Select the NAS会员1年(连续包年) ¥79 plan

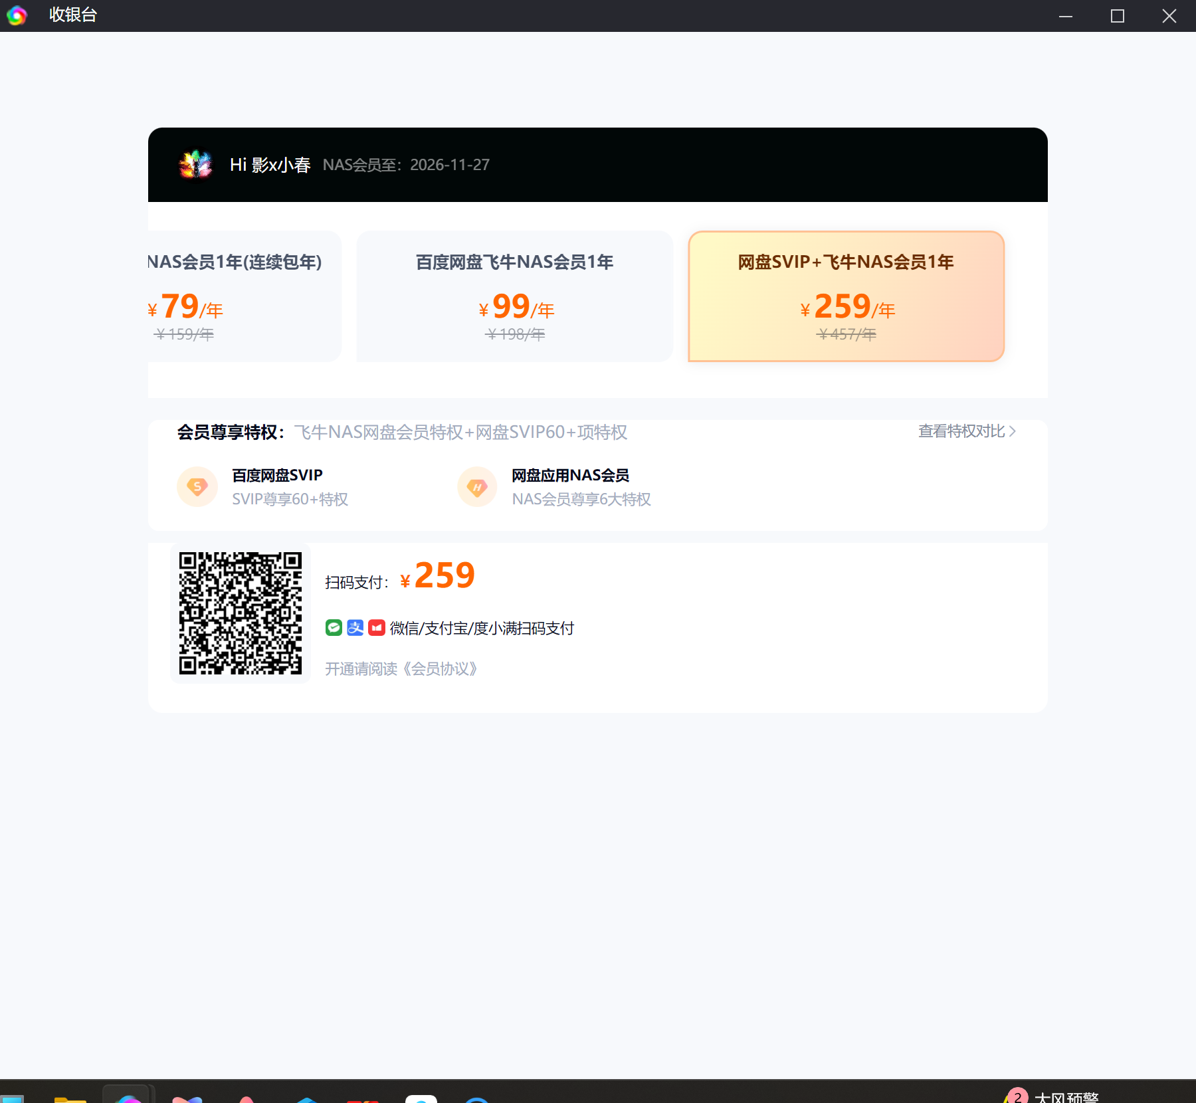pos(245,296)
